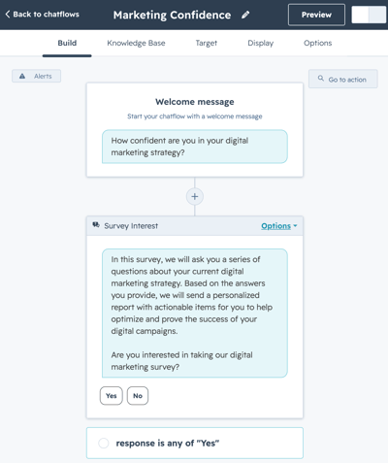
Task: Open the Target tab
Action: pyautogui.click(x=207, y=43)
